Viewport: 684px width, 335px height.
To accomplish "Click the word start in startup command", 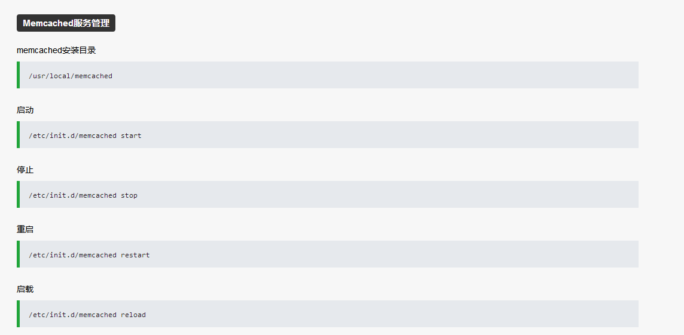I will point(131,136).
